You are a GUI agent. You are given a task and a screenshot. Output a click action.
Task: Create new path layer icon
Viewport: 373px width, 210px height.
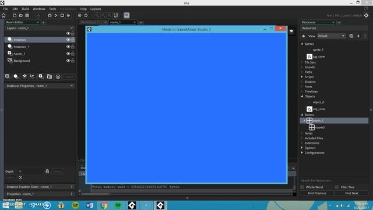pos(33,76)
